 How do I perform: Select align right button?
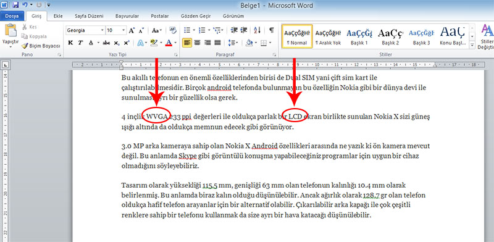pos(207,43)
